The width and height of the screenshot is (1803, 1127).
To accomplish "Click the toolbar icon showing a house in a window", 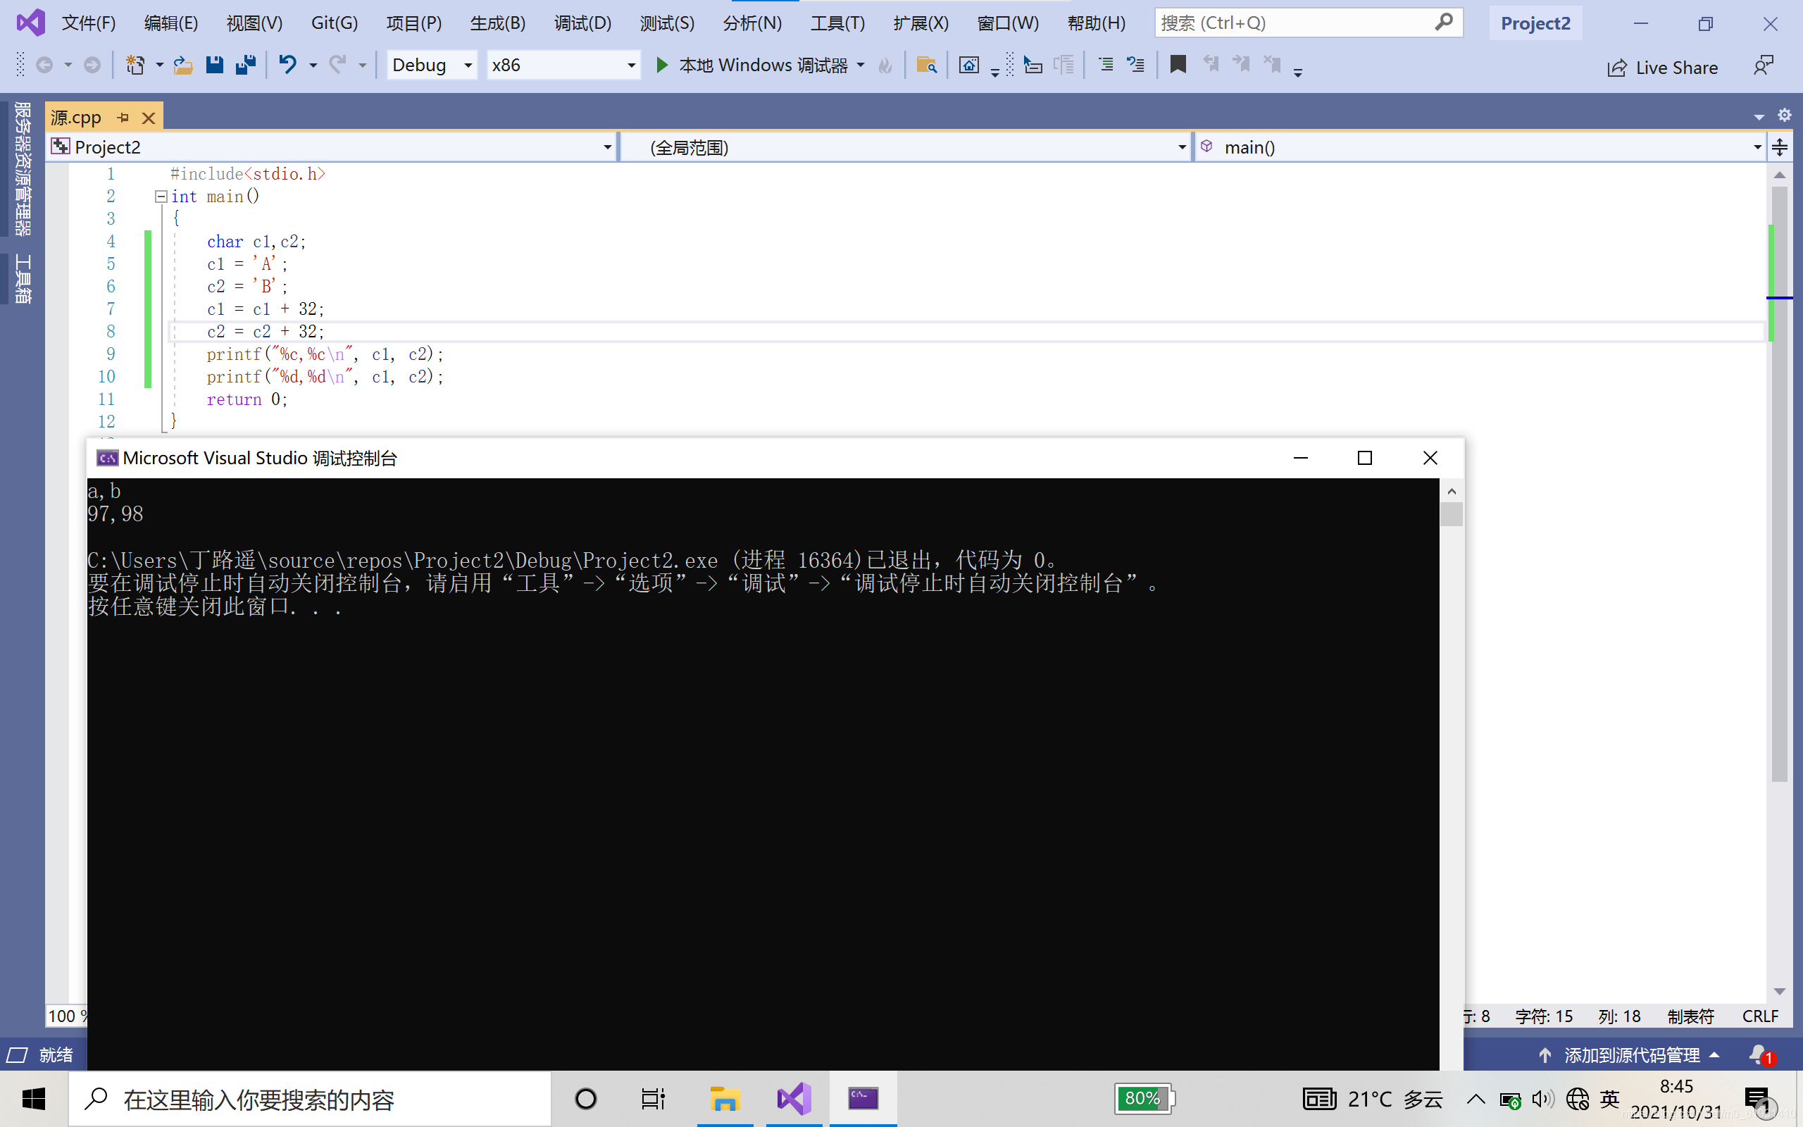I will (968, 66).
